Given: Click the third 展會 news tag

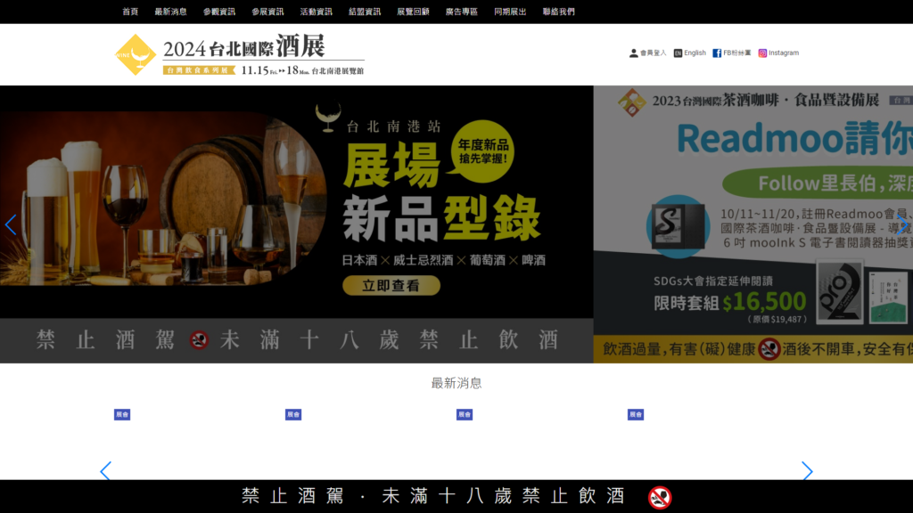Looking at the screenshot, I should [x=465, y=415].
